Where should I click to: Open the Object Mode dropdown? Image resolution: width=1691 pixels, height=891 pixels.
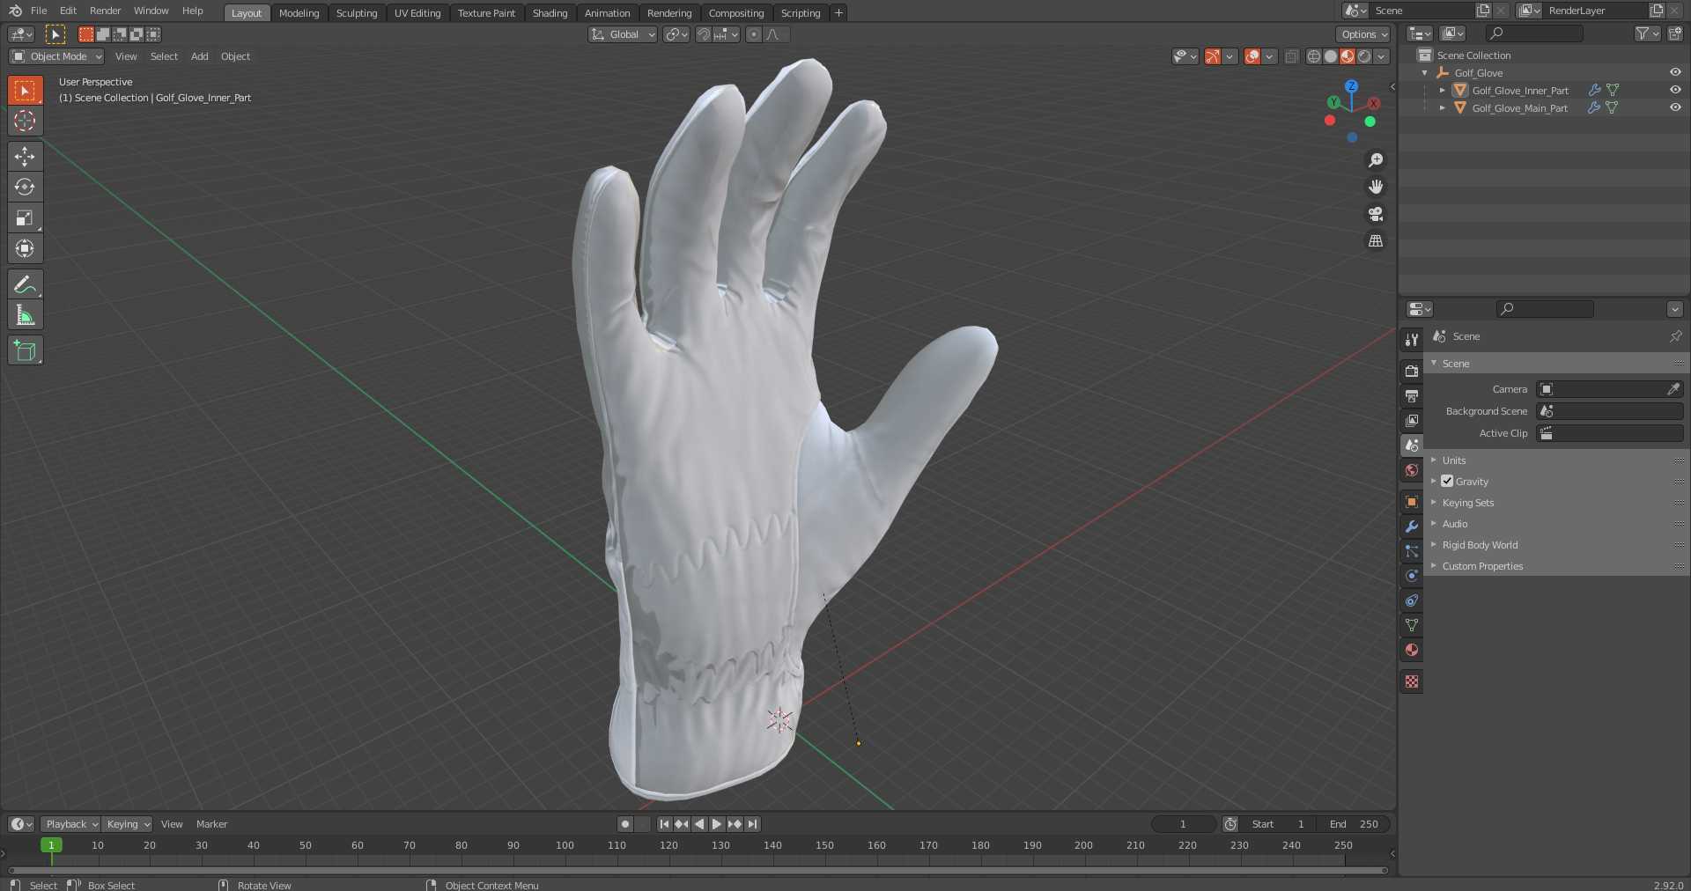click(56, 56)
